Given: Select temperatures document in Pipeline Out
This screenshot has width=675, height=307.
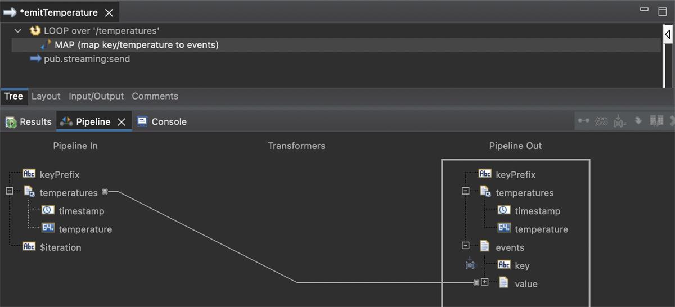Looking at the screenshot, I should click(x=525, y=193).
